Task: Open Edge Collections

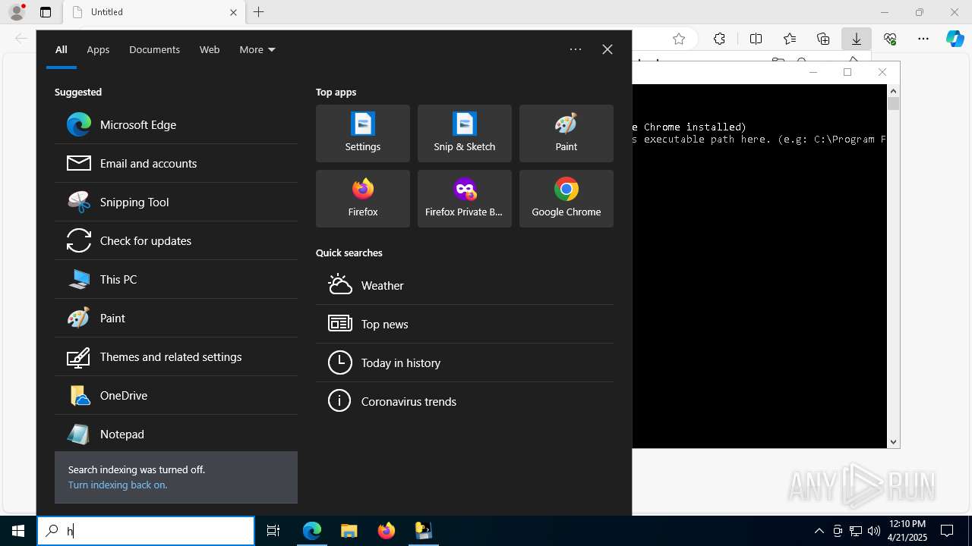Action: point(823,39)
